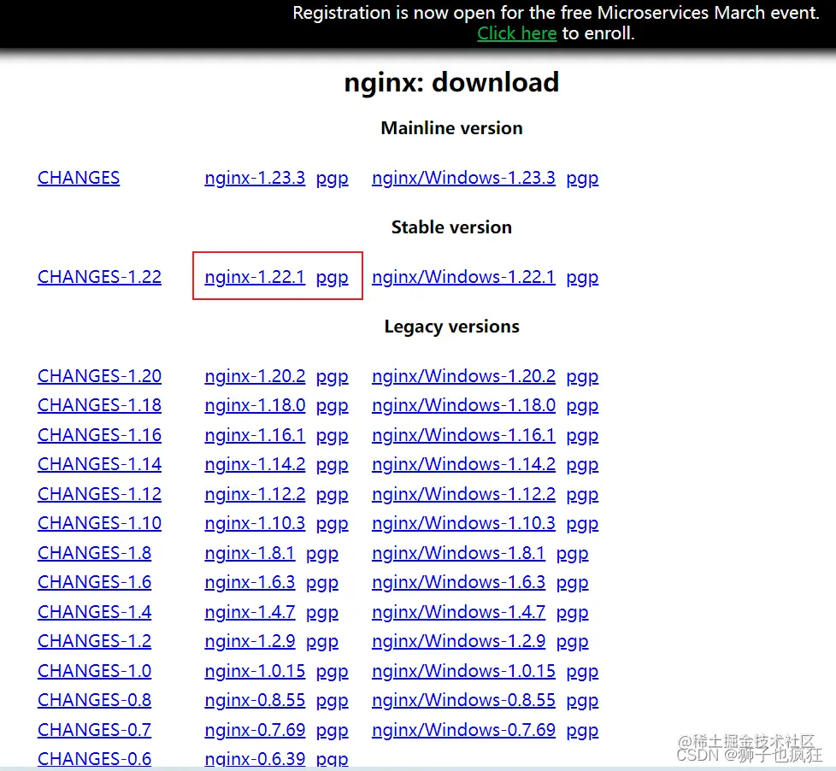Viewport: 836px width, 771px height.
Task: Download nginx/Windows-1.20.2
Action: [464, 376]
